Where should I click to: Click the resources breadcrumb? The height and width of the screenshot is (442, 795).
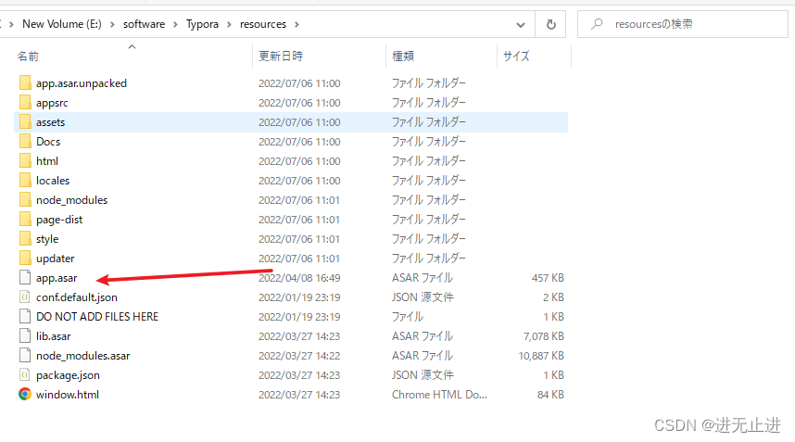pyautogui.click(x=263, y=24)
